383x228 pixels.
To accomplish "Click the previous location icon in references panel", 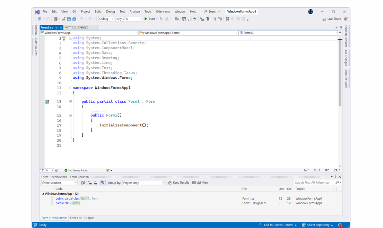I will point(90,183).
